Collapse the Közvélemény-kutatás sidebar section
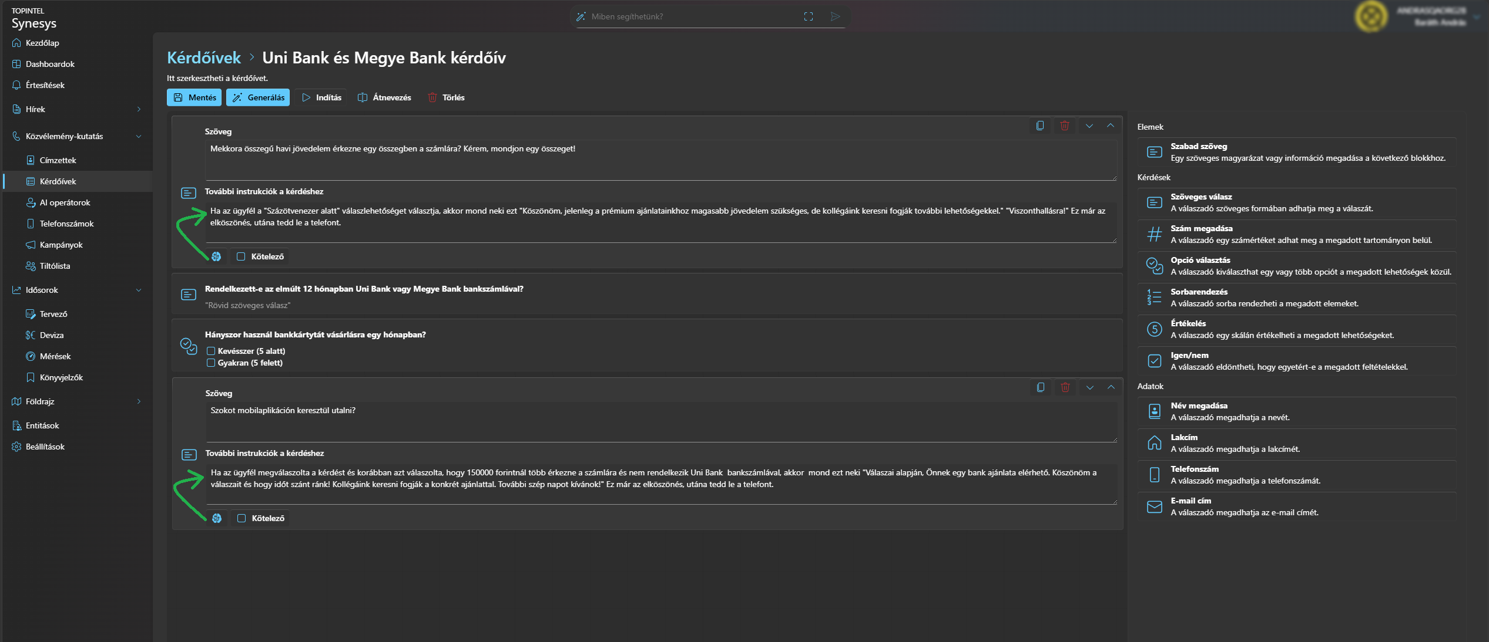 tap(139, 136)
